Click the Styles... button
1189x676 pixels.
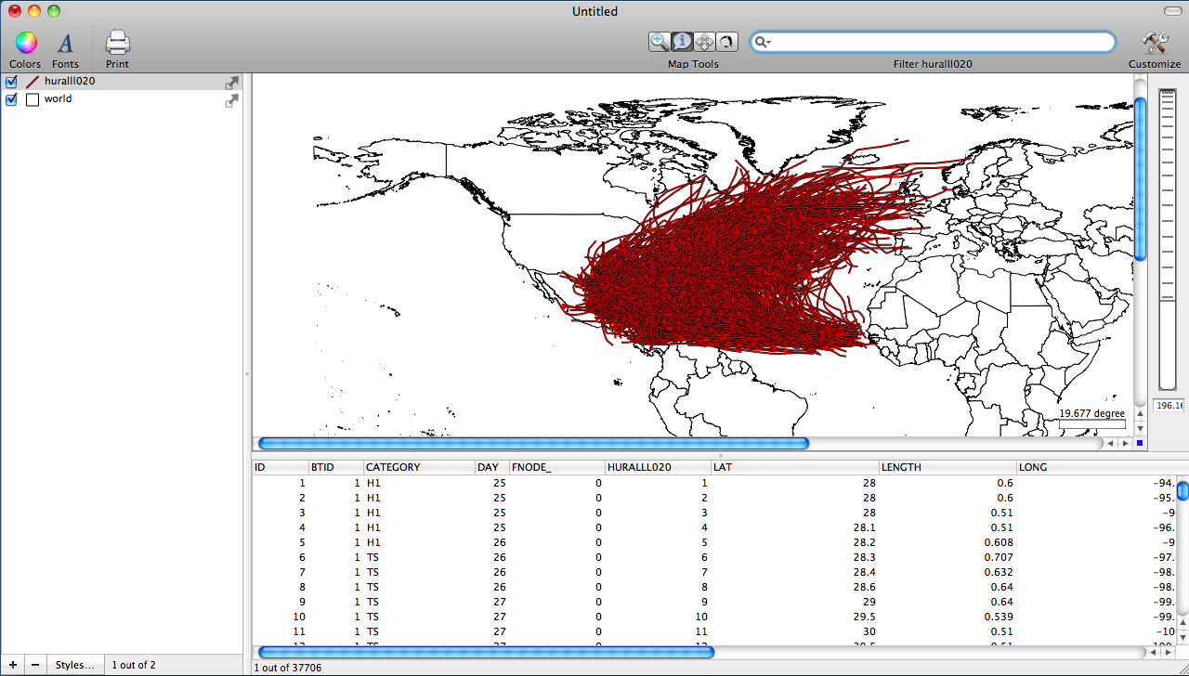75,664
